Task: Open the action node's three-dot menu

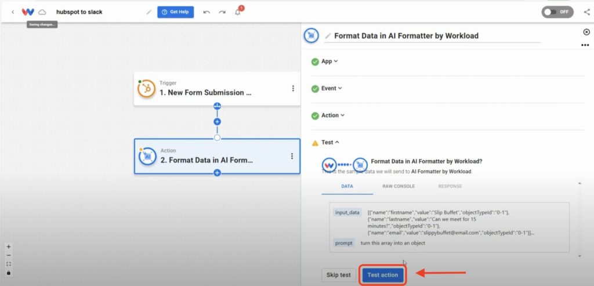Action: 292,156
